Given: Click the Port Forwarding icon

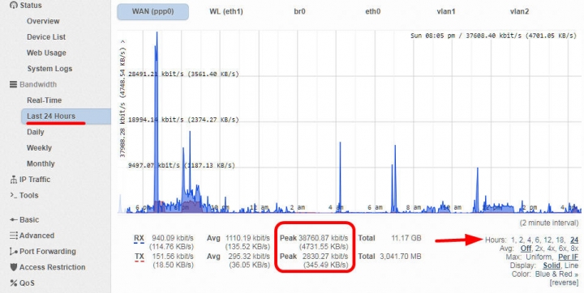Looking at the screenshot, I should point(14,252).
